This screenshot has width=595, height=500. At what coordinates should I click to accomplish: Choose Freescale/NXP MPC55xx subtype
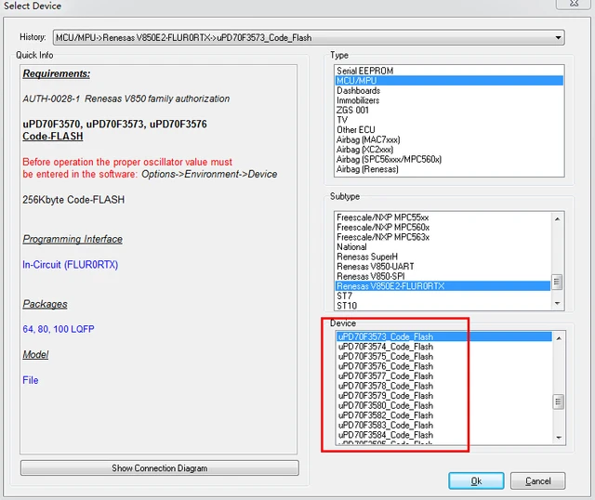pyautogui.click(x=443, y=217)
